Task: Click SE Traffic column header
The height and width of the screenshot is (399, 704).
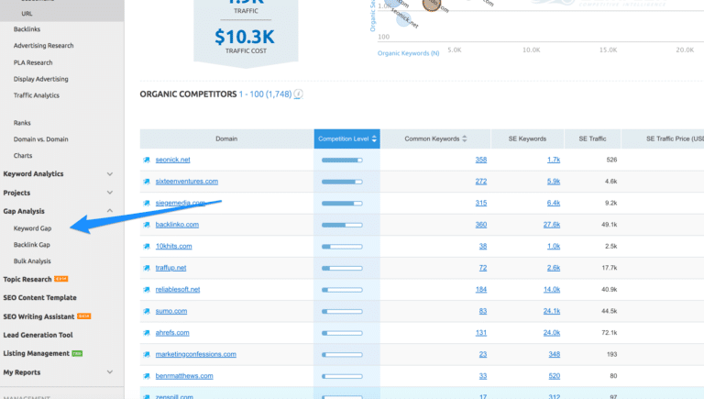Action: tap(592, 139)
